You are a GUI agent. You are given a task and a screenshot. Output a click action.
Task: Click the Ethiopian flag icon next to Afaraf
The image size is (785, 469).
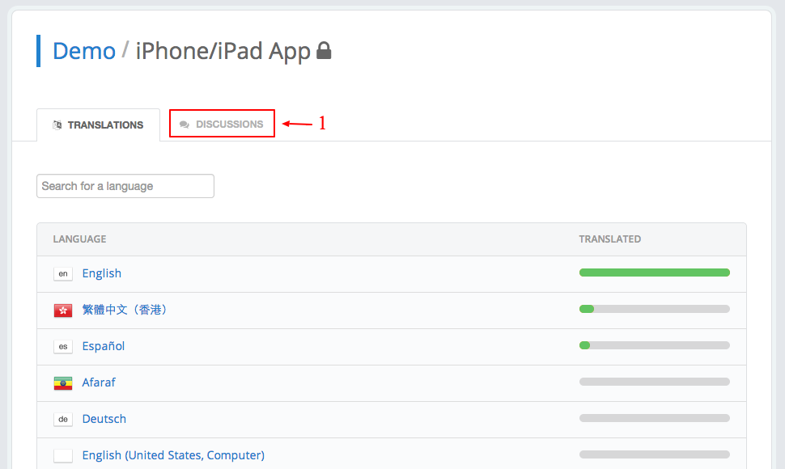63,383
